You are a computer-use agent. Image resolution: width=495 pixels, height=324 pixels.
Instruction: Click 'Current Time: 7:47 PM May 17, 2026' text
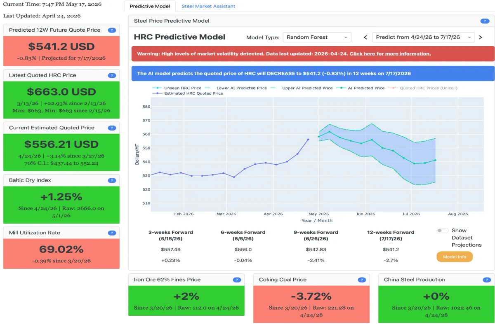tap(52, 5)
